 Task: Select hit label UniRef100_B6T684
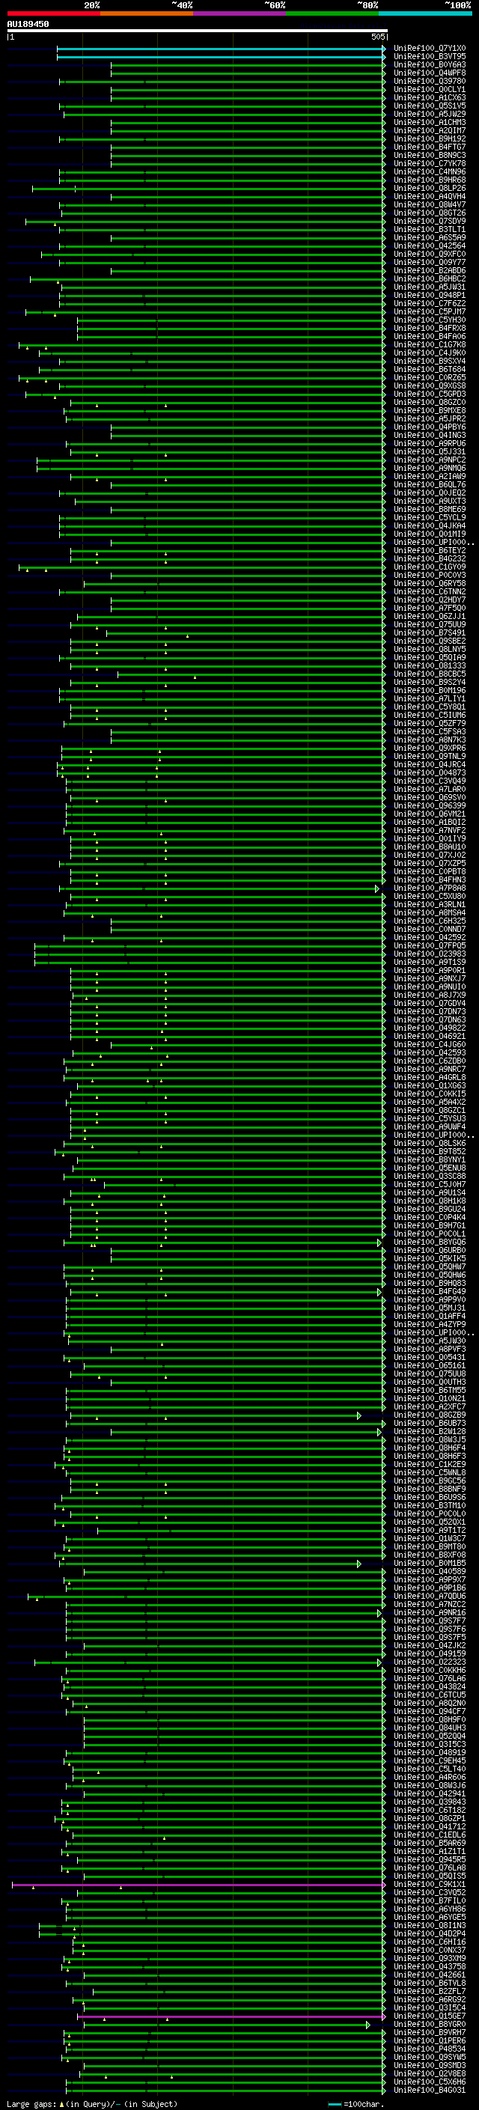point(430,370)
